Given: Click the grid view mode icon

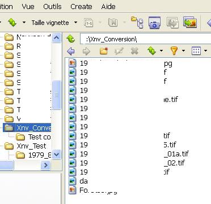Looking at the screenshot, I should click(196, 51).
